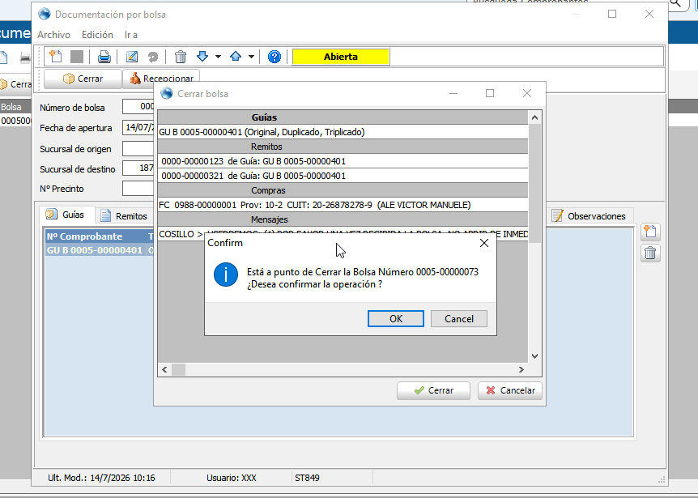Click the blue down arrow icon
698x498 pixels.
[202, 57]
